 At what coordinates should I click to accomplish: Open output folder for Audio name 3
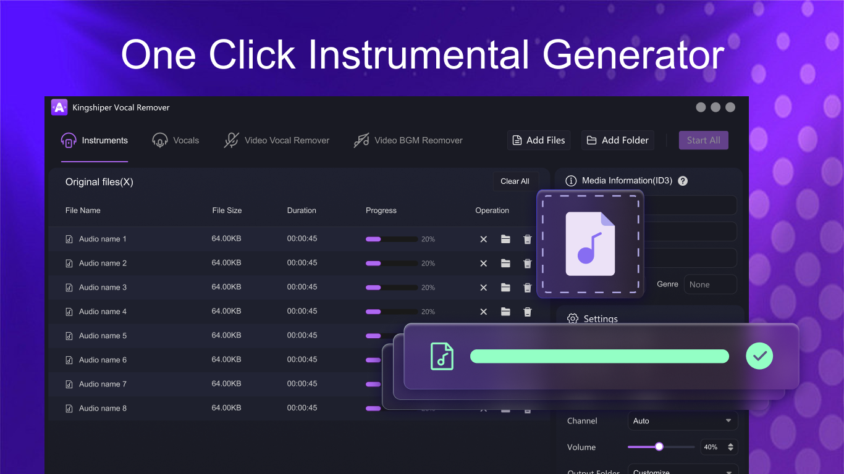click(x=505, y=287)
